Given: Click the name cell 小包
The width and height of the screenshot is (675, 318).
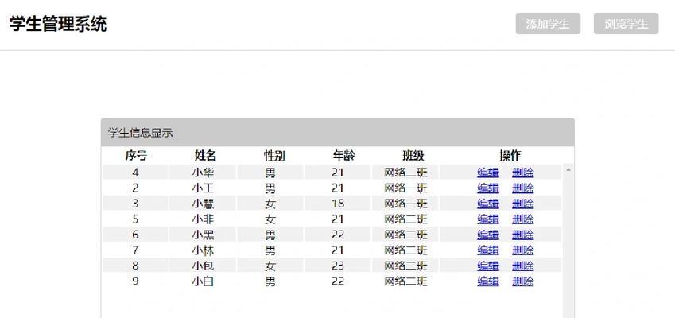Looking at the screenshot, I should pyautogui.click(x=203, y=266).
